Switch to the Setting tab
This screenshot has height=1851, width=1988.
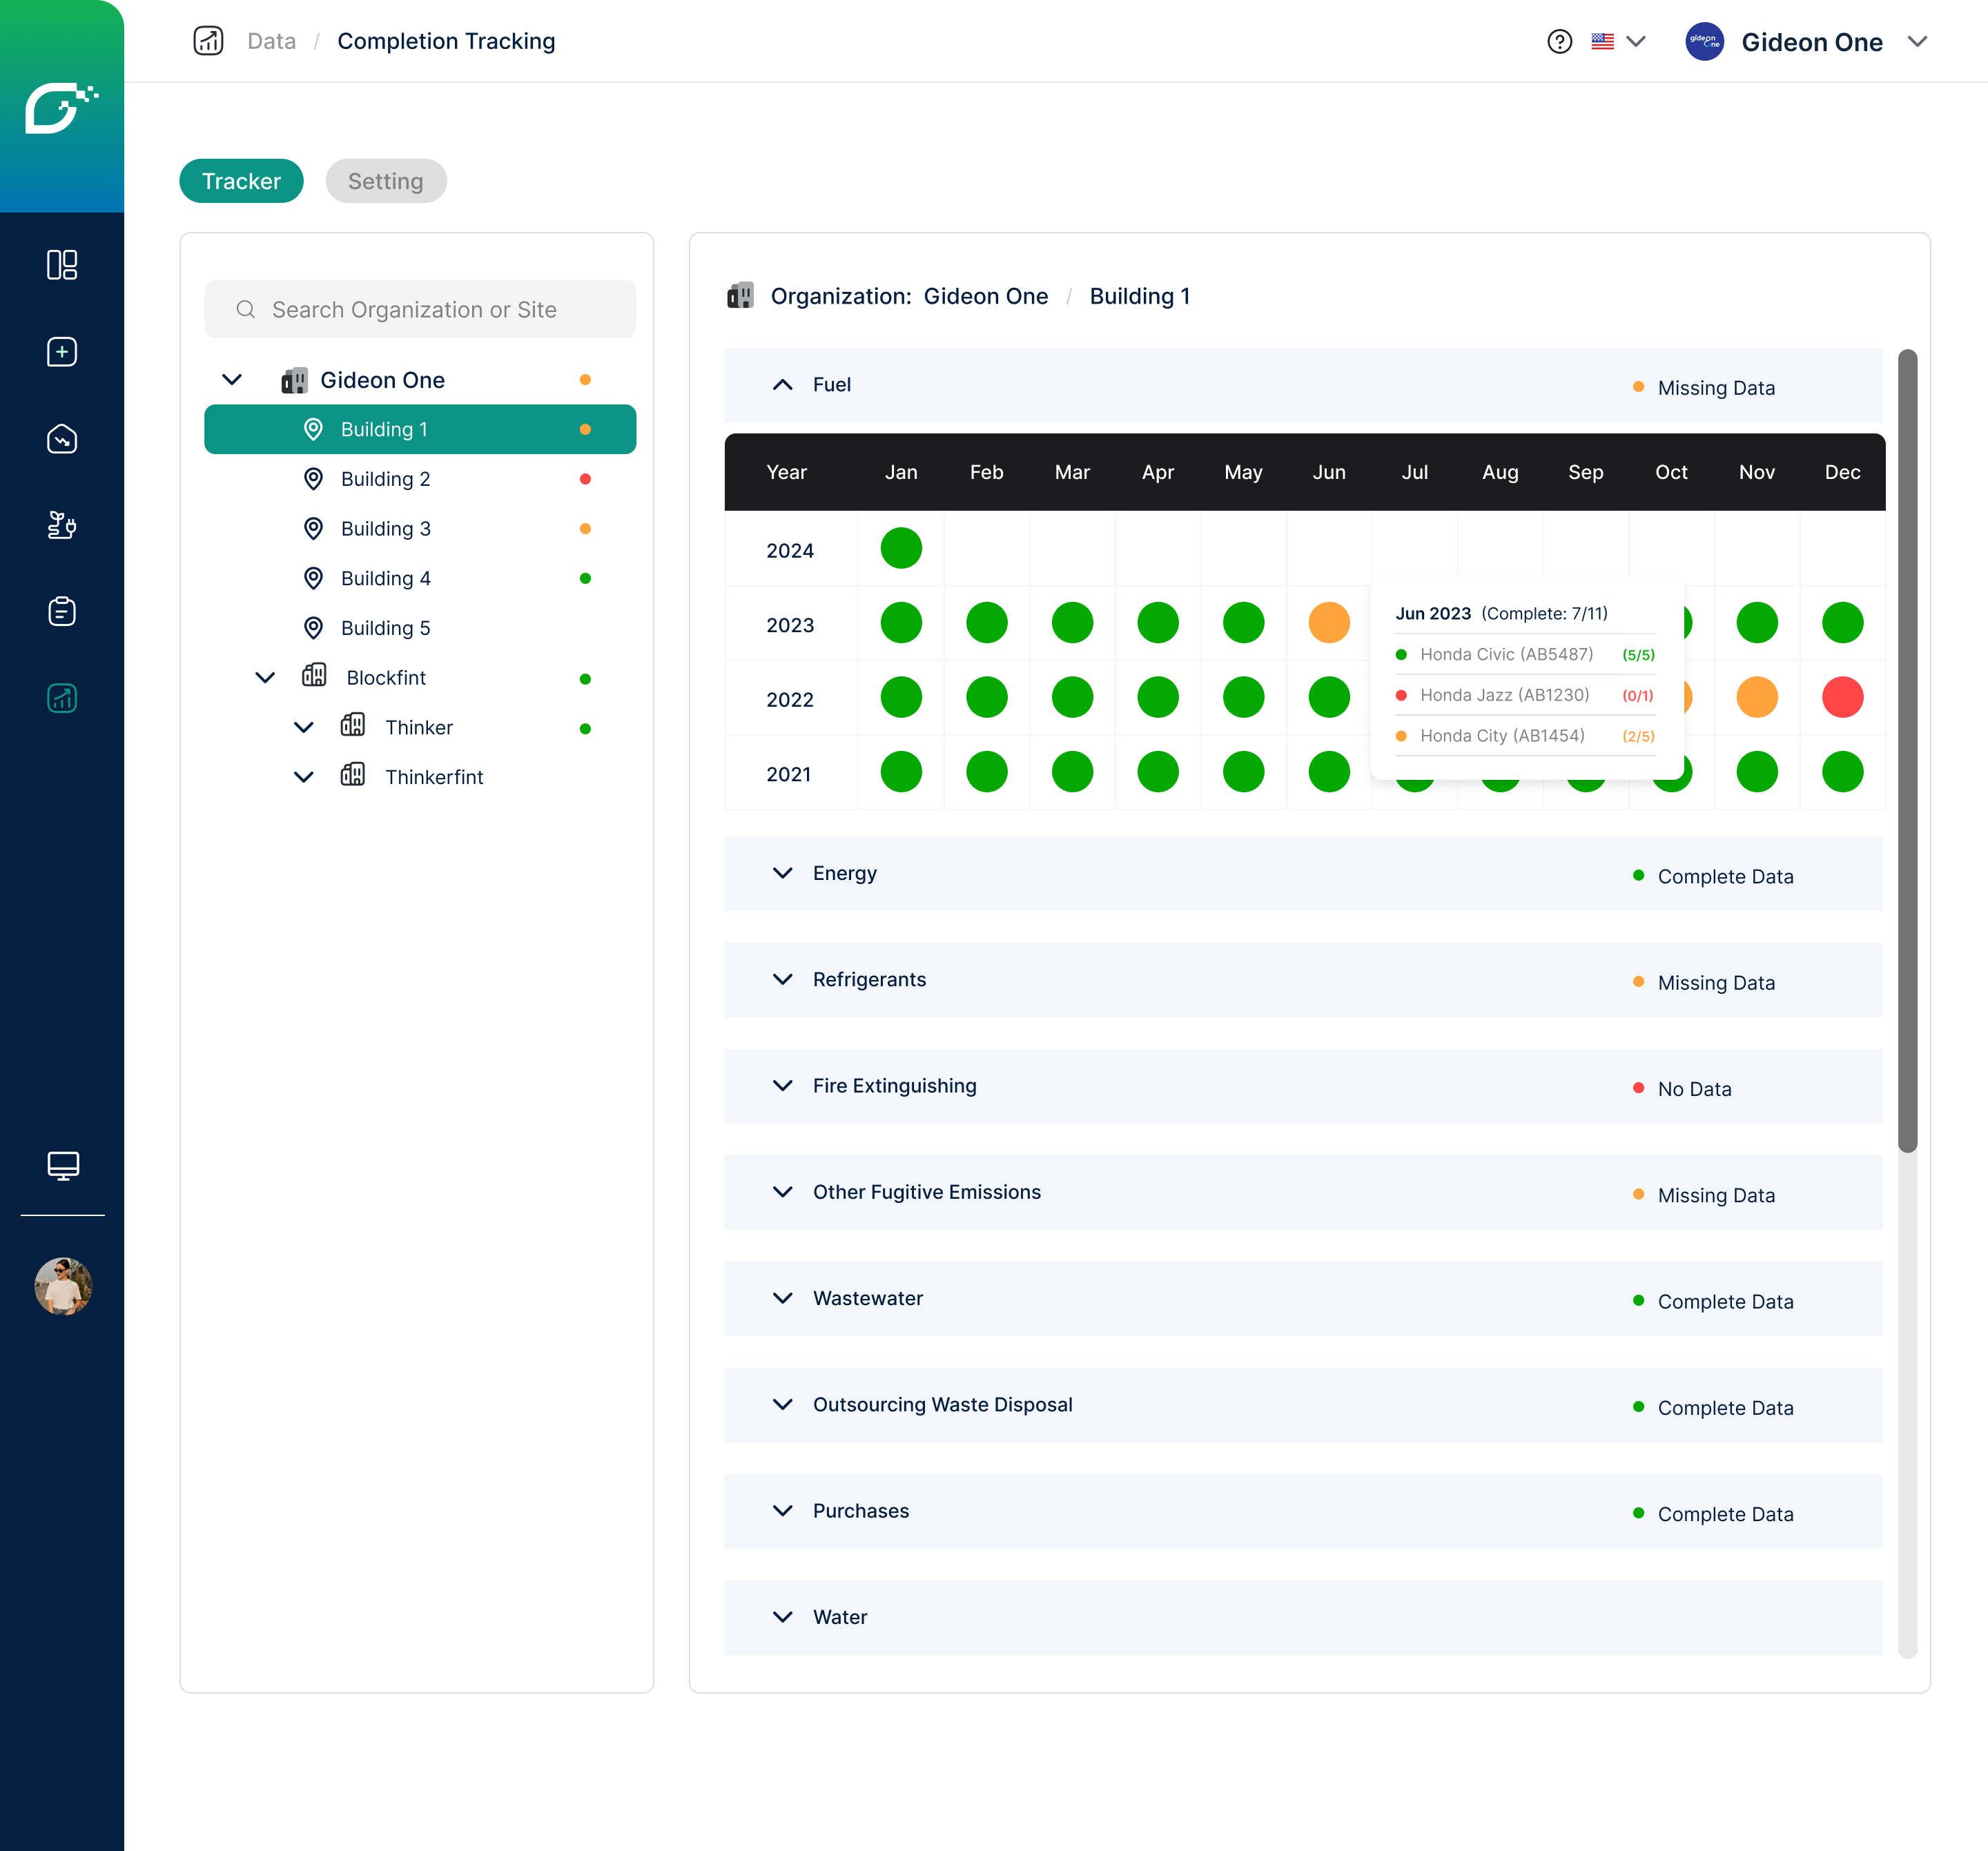pyautogui.click(x=385, y=181)
